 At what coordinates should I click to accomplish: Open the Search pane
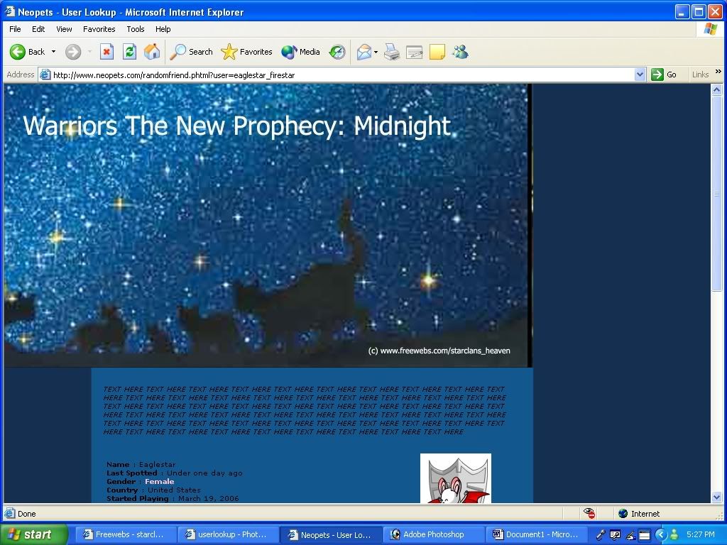(x=191, y=52)
